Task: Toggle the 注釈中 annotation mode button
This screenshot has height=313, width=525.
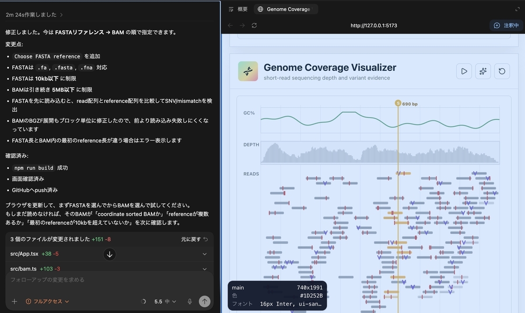Action: (x=506, y=25)
